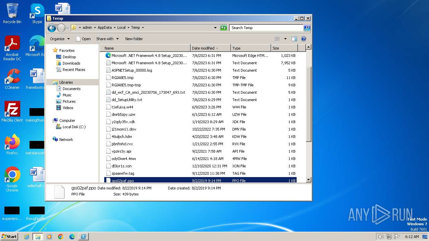This screenshot has width=429, height=241.
Task: Click the Edge HTML file icon in first row
Action: coord(108,56)
